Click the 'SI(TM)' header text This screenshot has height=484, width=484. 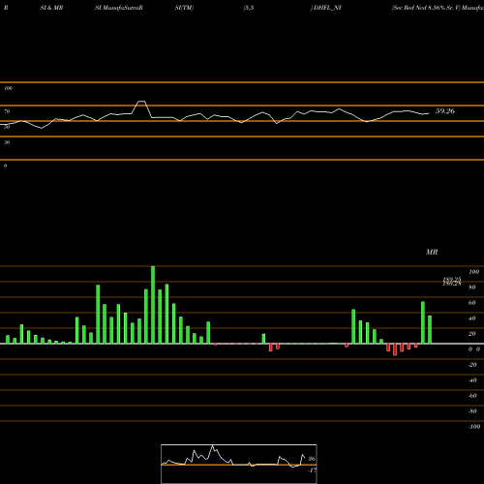(184, 8)
